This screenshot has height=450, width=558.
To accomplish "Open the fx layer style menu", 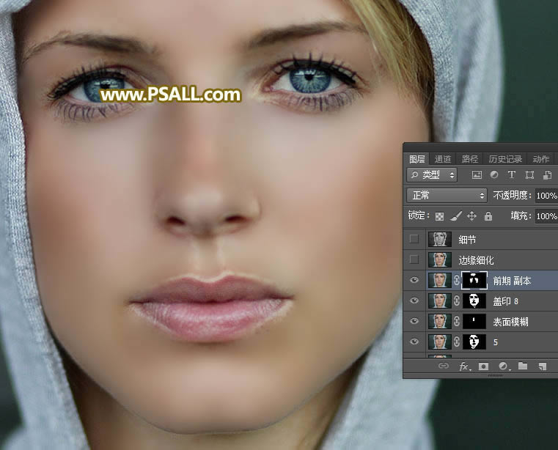I will coord(463,365).
